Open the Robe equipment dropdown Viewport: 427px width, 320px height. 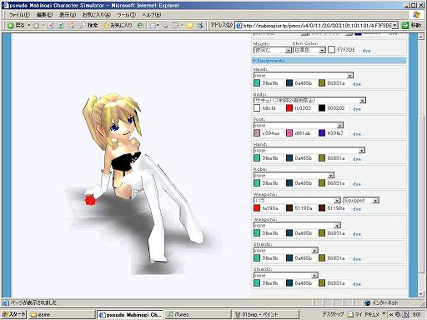click(x=294, y=176)
